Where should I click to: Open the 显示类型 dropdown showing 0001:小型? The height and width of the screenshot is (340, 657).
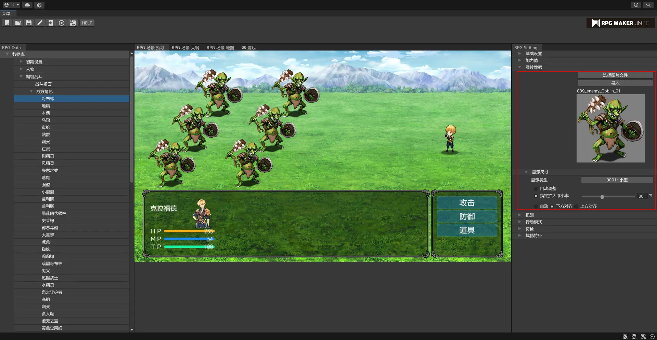coord(617,180)
